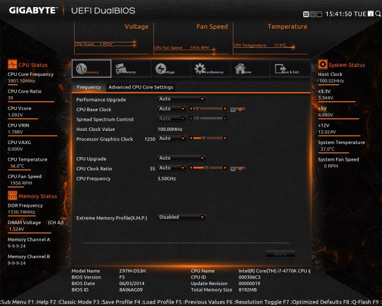382x306 pixels.
Task: Click the BIOS ID 8A06AG09
Action: 131,290
